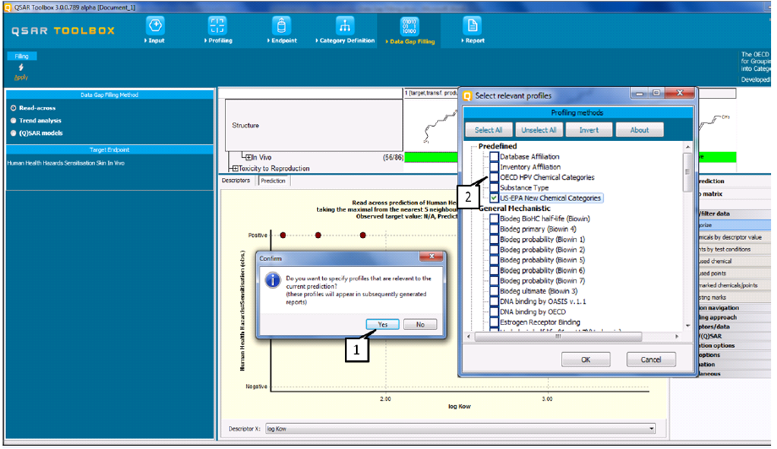Check DNA binding by OASIS v.1.1
This screenshot has width=777, height=449.
tap(494, 301)
